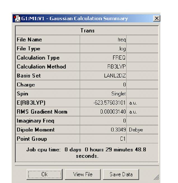Select the point group value 'C1'
Screen dimensions: 178x183
123,139
